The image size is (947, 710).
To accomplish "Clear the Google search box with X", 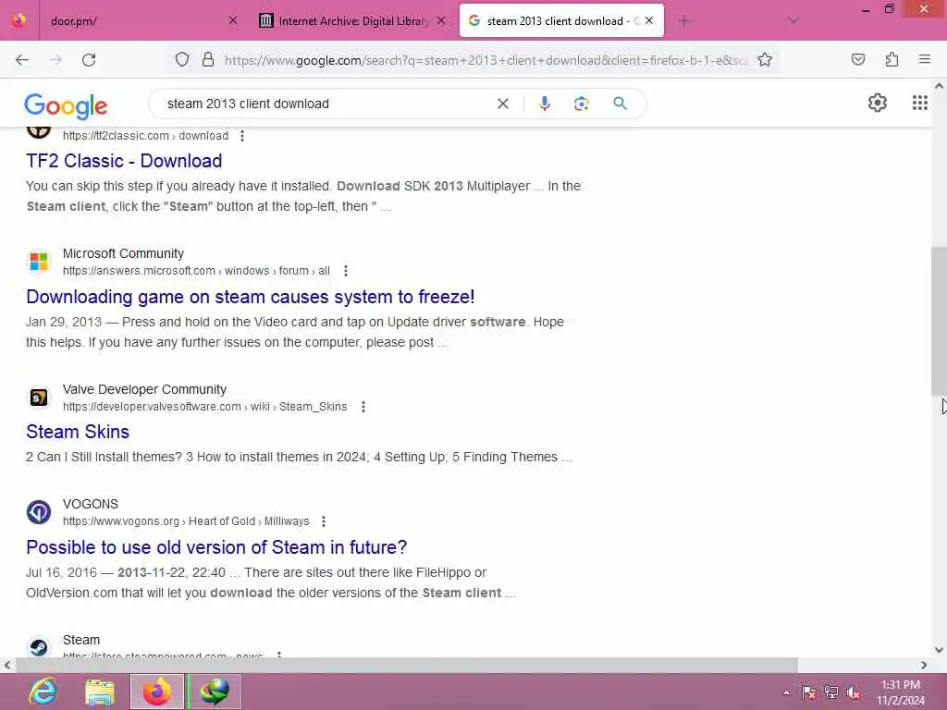I will [x=502, y=104].
